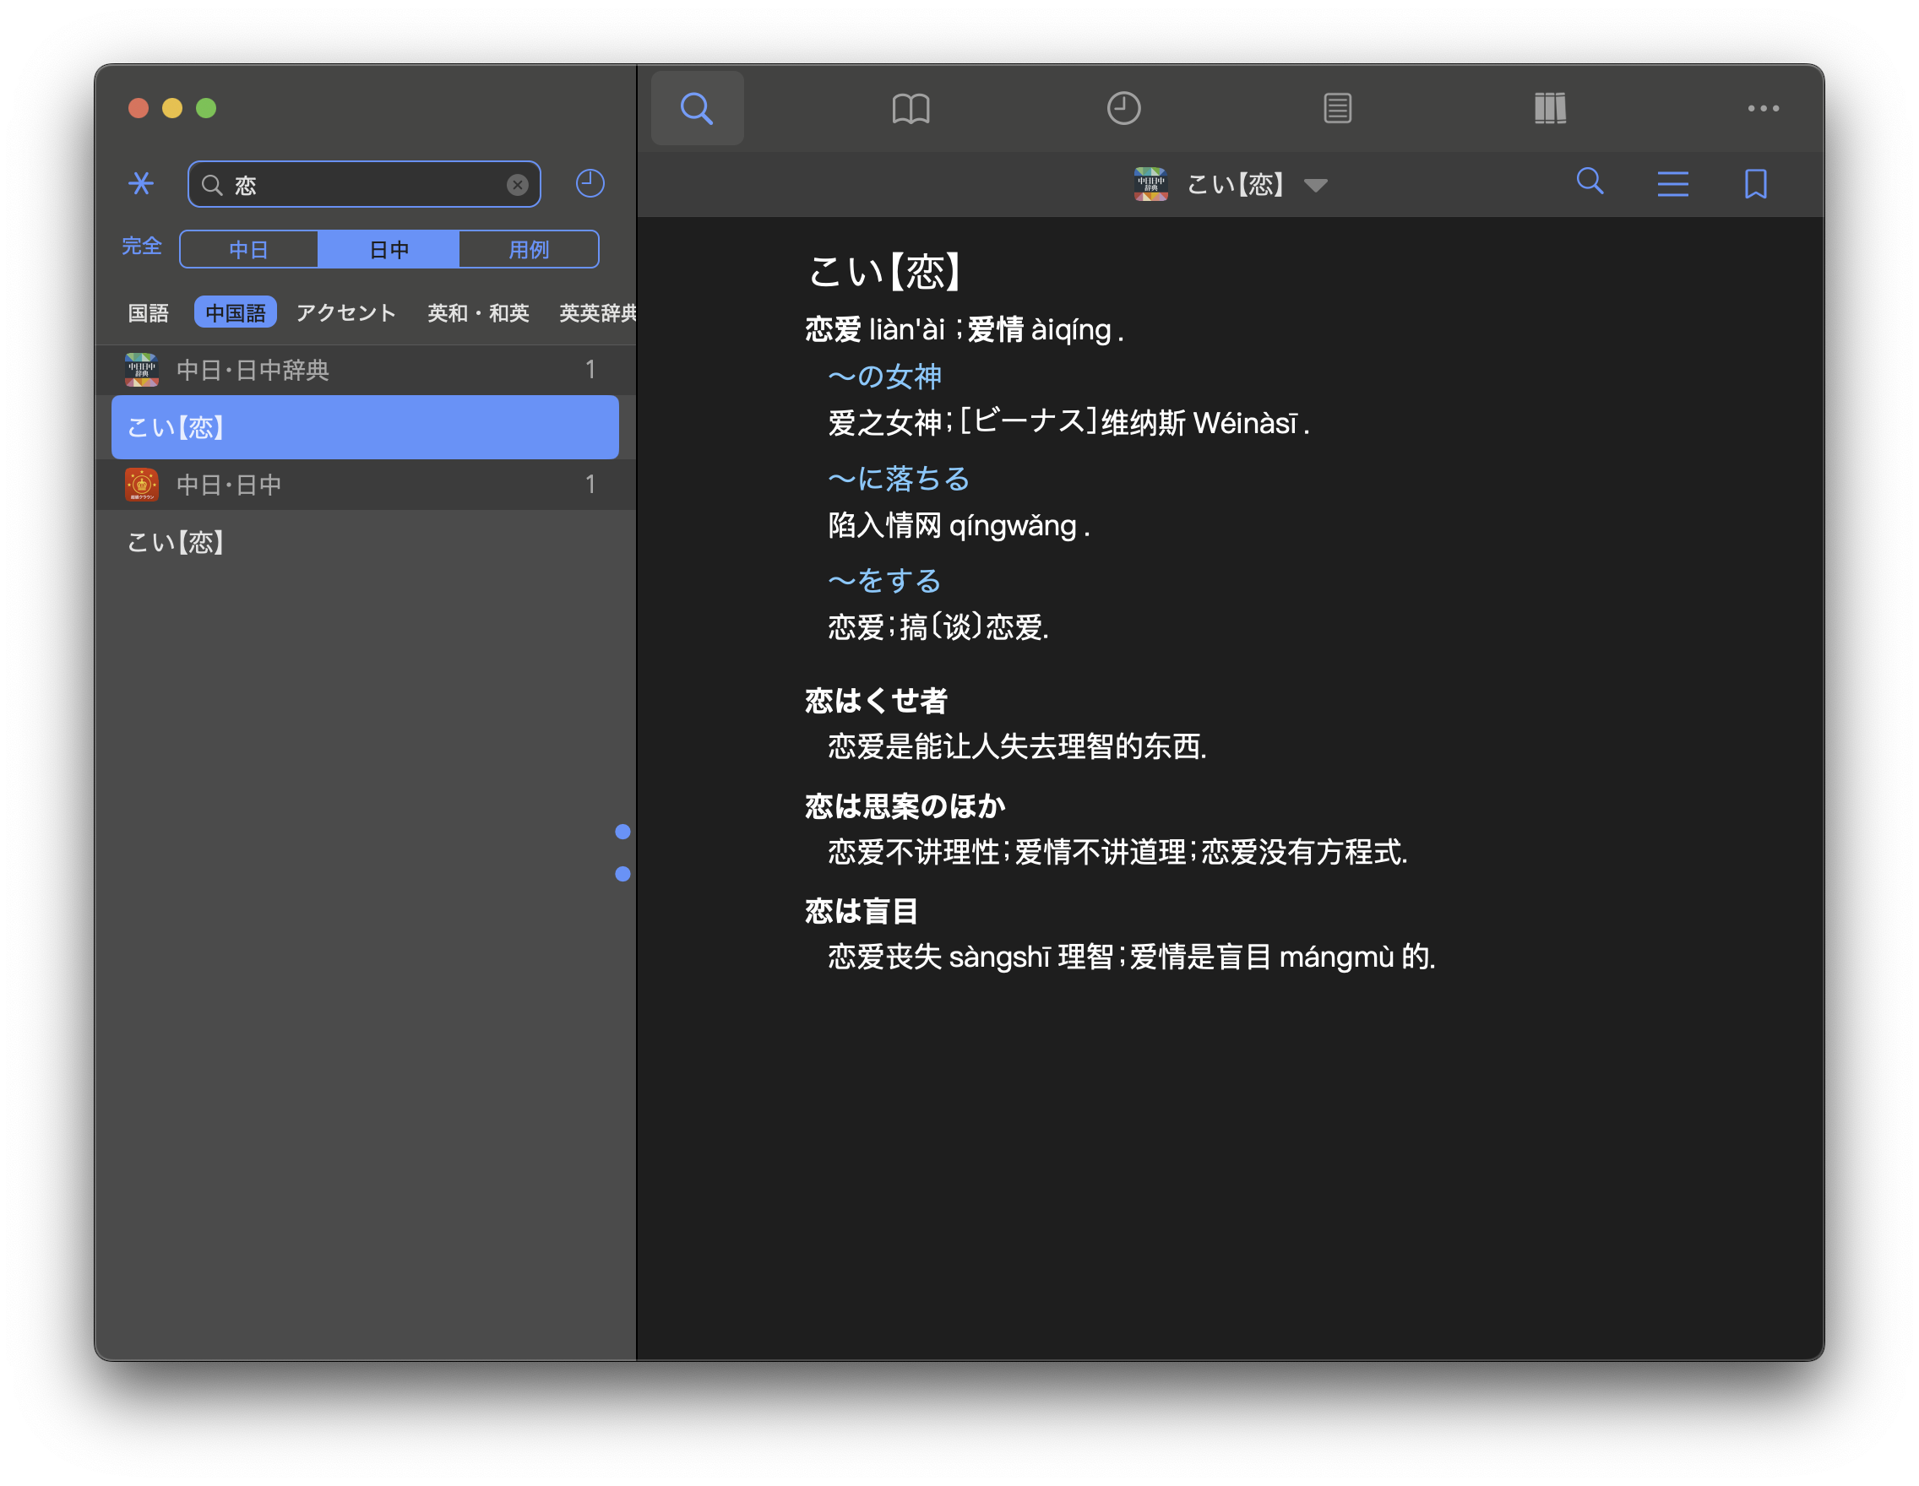Open the 完全 match type selector
The width and height of the screenshot is (1919, 1486).
pyautogui.click(x=141, y=246)
